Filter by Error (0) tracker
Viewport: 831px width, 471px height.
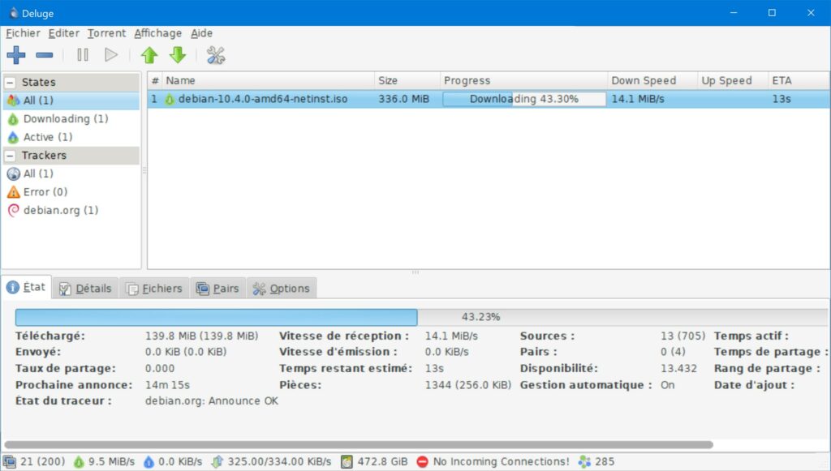(71, 192)
